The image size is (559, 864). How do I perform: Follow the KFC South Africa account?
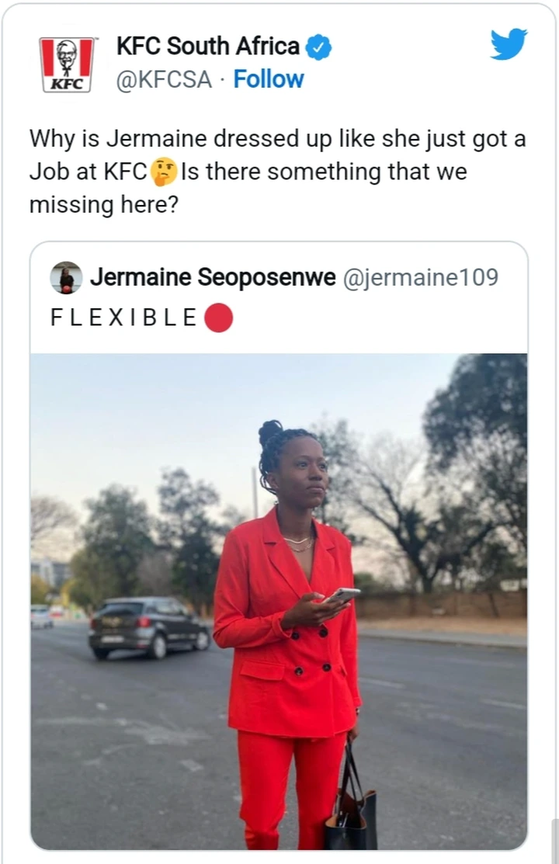click(269, 79)
